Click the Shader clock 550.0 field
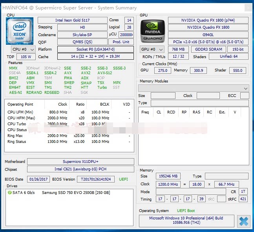Viewport: 254px width, 232px height. click(x=238, y=71)
